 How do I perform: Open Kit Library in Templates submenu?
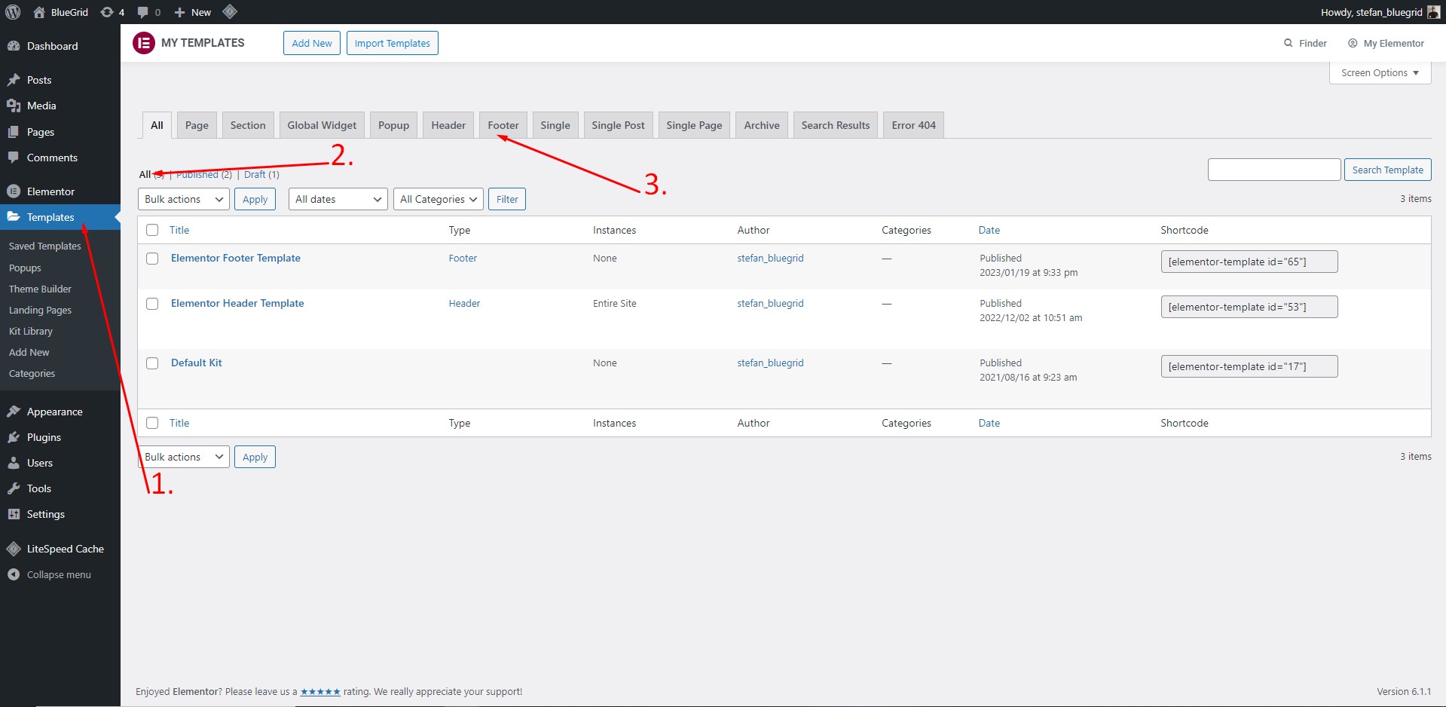tap(31, 331)
